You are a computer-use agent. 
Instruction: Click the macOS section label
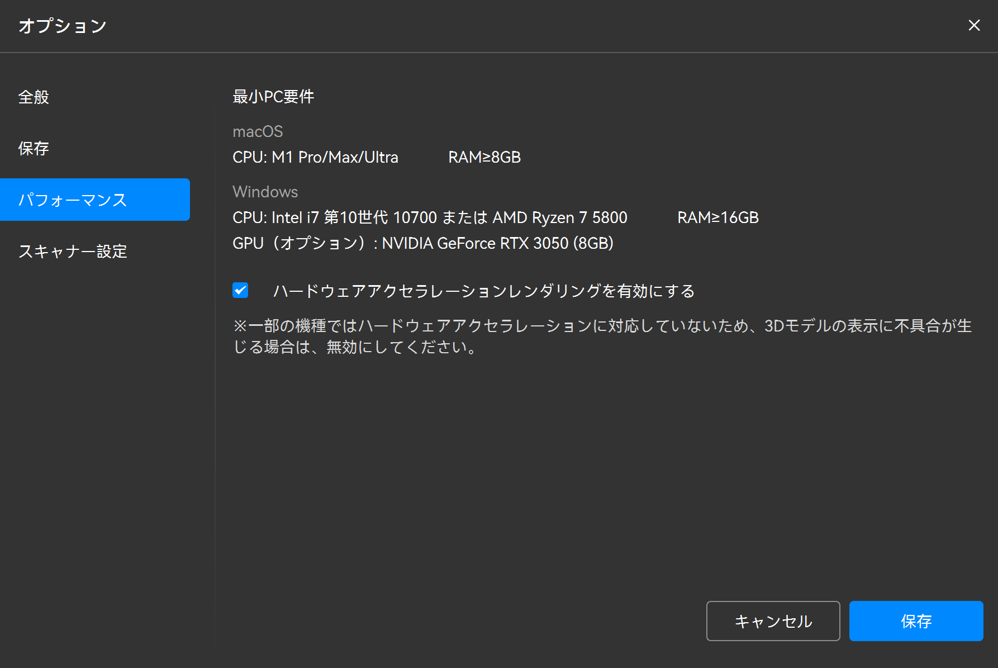tap(258, 131)
